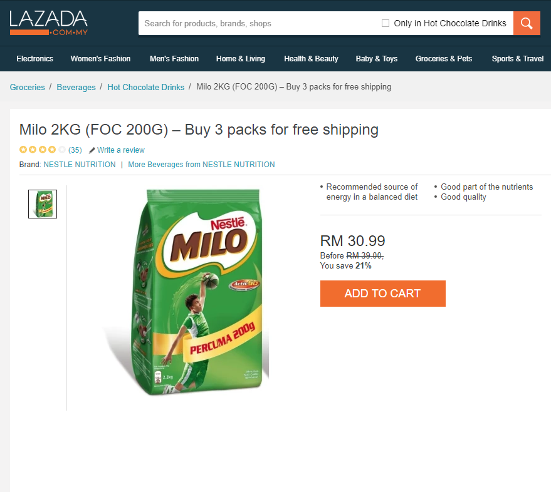Image resolution: width=551 pixels, height=492 pixels.
Task: Select Home & Living in navigation bar
Action: [241, 59]
